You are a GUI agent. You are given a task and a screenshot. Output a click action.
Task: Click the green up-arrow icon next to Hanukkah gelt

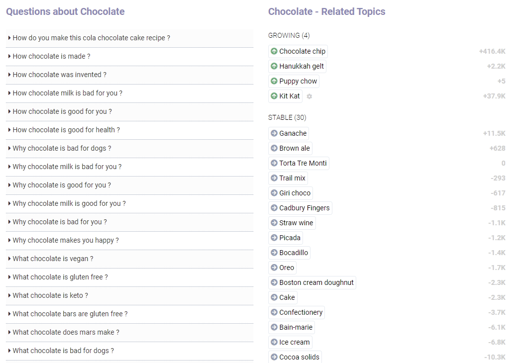click(274, 66)
